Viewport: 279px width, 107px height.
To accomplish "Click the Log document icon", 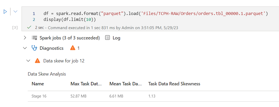I will 108,38.
